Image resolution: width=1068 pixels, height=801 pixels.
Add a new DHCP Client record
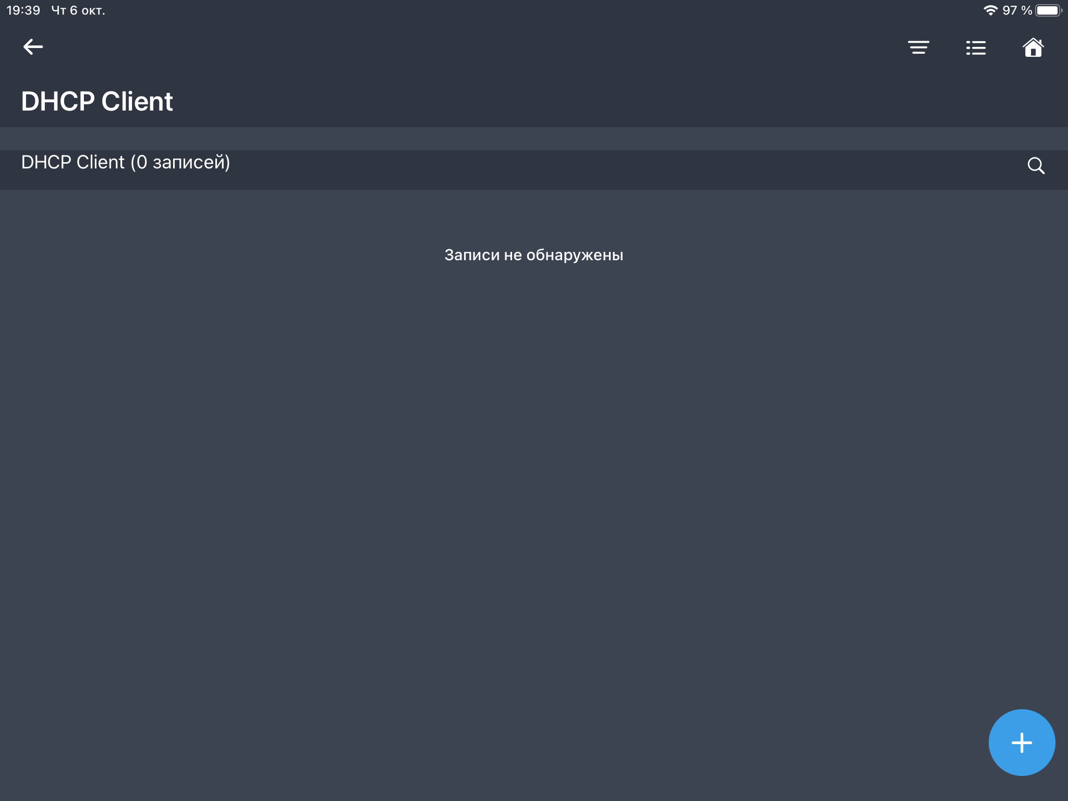pyautogui.click(x=1022, y=742)
